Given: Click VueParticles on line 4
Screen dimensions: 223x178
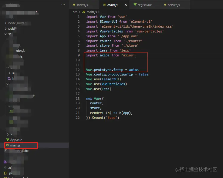Looking at the screenshot, I should point(111,31).
